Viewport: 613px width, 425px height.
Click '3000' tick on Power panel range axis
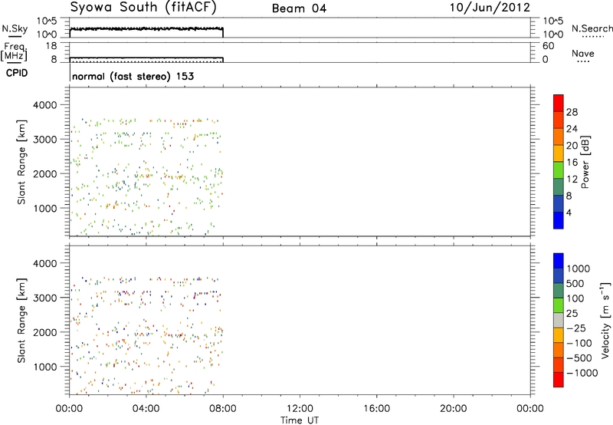[44, 140]
